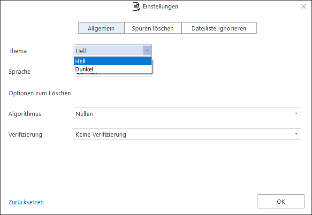Collapse the Thema dropdown via its arrow
The width and height of the screenshot is (312, 215).
tap(147, 51)
